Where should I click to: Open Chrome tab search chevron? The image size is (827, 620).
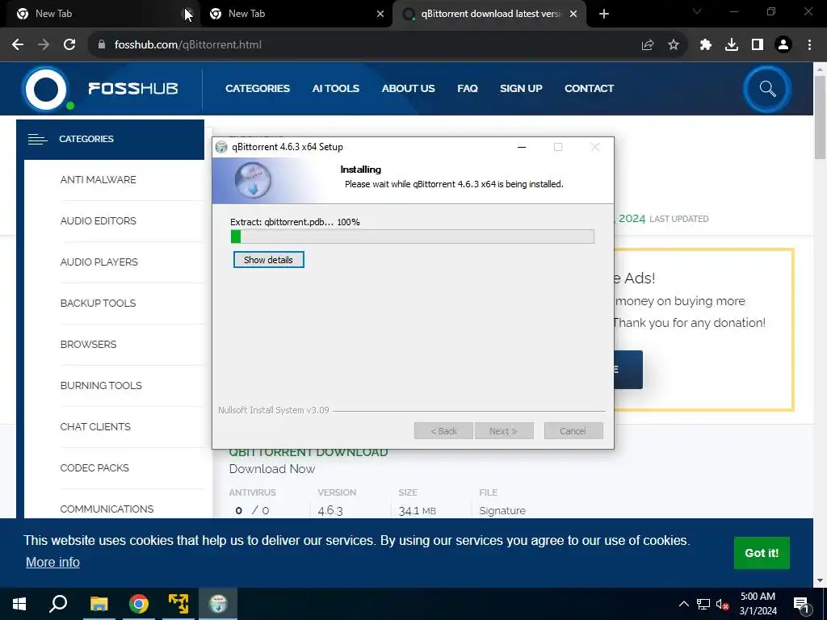(x=697, y=11)
